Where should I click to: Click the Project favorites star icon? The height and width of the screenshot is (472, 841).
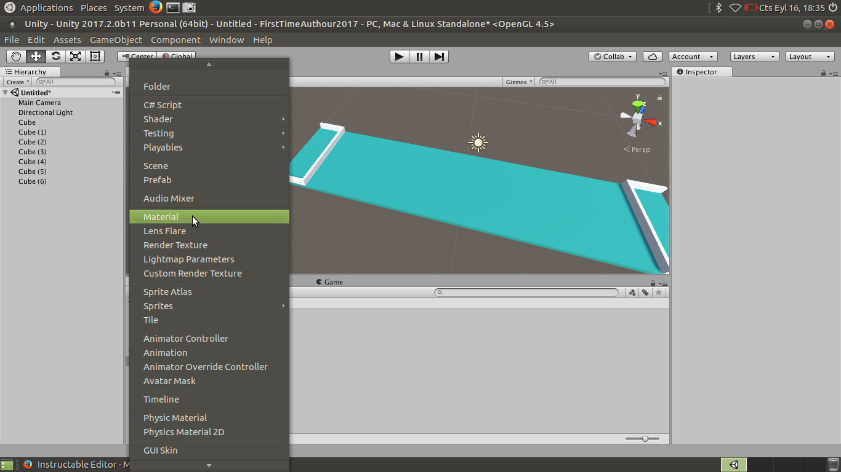659,293
